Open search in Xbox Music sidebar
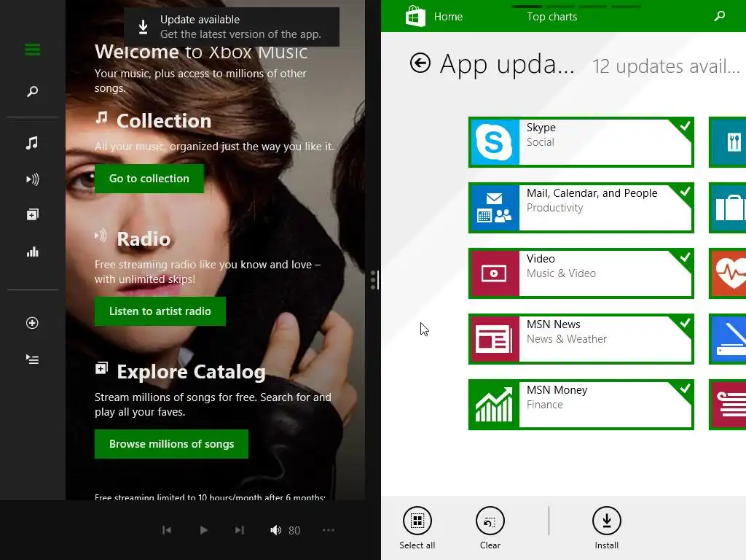 [x=32, y=91]
